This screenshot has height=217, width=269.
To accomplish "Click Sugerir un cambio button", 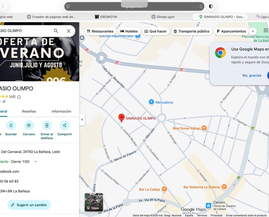I will [29, 205].
